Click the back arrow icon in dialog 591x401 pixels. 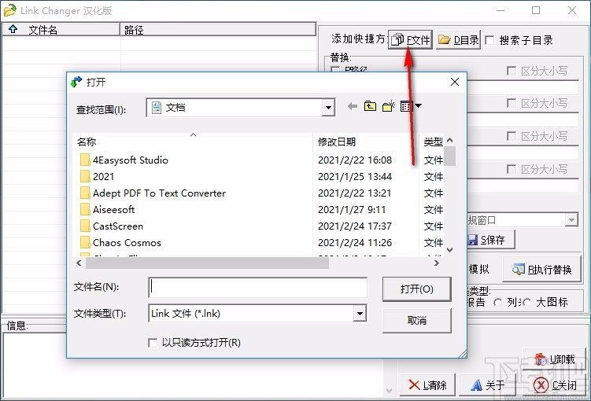353,107
